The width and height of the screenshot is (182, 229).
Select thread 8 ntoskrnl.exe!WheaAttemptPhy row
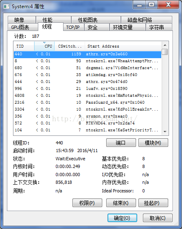click(88, 61)
